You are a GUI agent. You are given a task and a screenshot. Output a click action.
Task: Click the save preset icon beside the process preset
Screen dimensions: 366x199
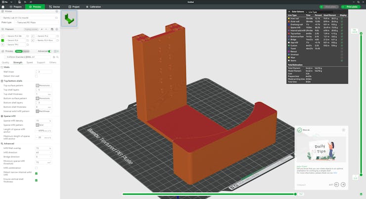click(x=54, y=57)
